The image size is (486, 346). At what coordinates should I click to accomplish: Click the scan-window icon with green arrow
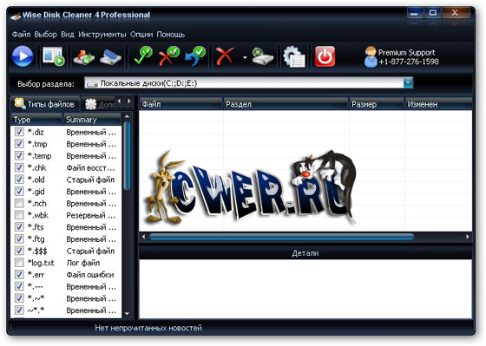coord(53,56)
